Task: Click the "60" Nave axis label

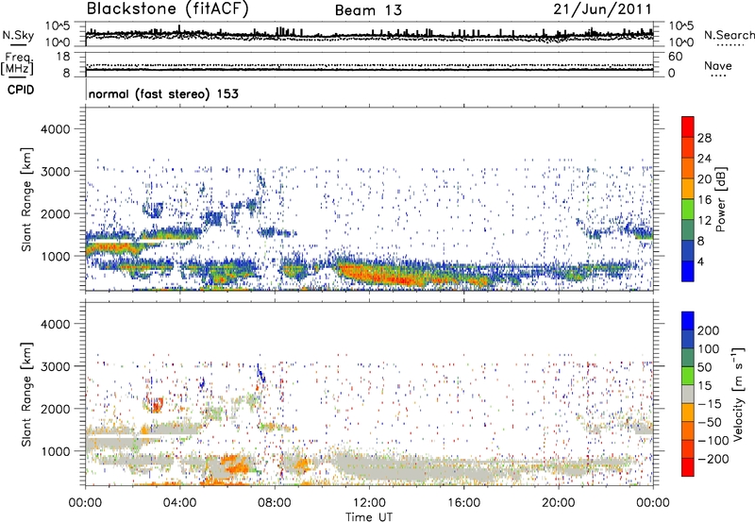Action: (x=675, y=57)
